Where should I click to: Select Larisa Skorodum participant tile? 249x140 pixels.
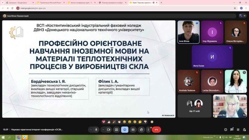pos(212,81)
